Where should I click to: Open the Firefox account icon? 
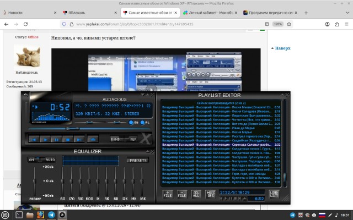tap(327, 24)
